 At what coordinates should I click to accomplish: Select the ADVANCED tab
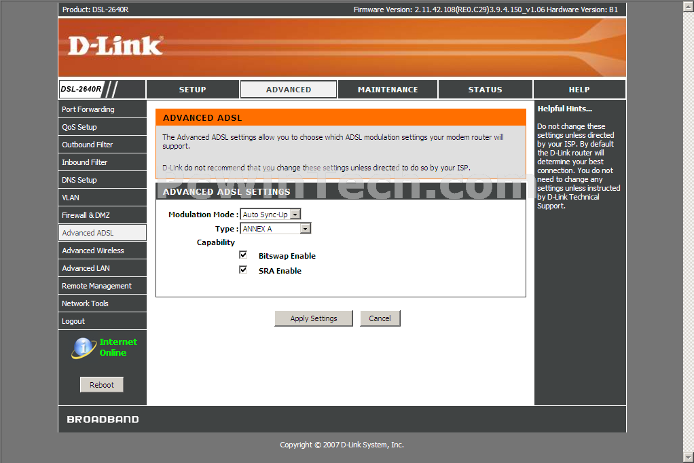coord(289,90)
